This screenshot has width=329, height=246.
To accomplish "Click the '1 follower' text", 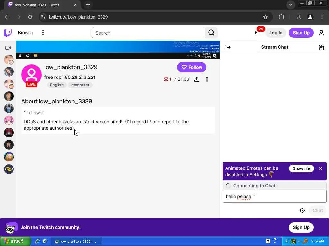I will (x=34, y=113).
